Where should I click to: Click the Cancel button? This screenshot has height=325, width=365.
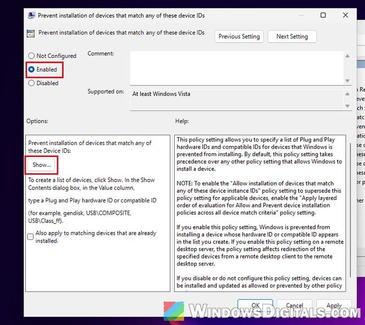pos(295,305)
